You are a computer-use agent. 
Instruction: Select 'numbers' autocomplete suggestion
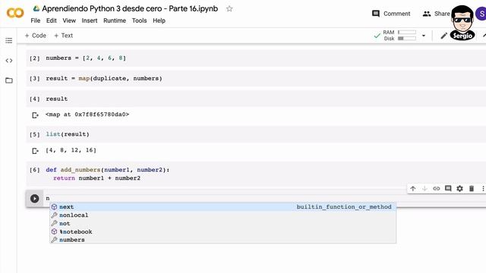click(x=222, y=240)
